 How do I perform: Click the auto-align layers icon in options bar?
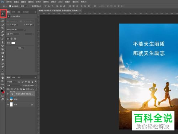95,6
